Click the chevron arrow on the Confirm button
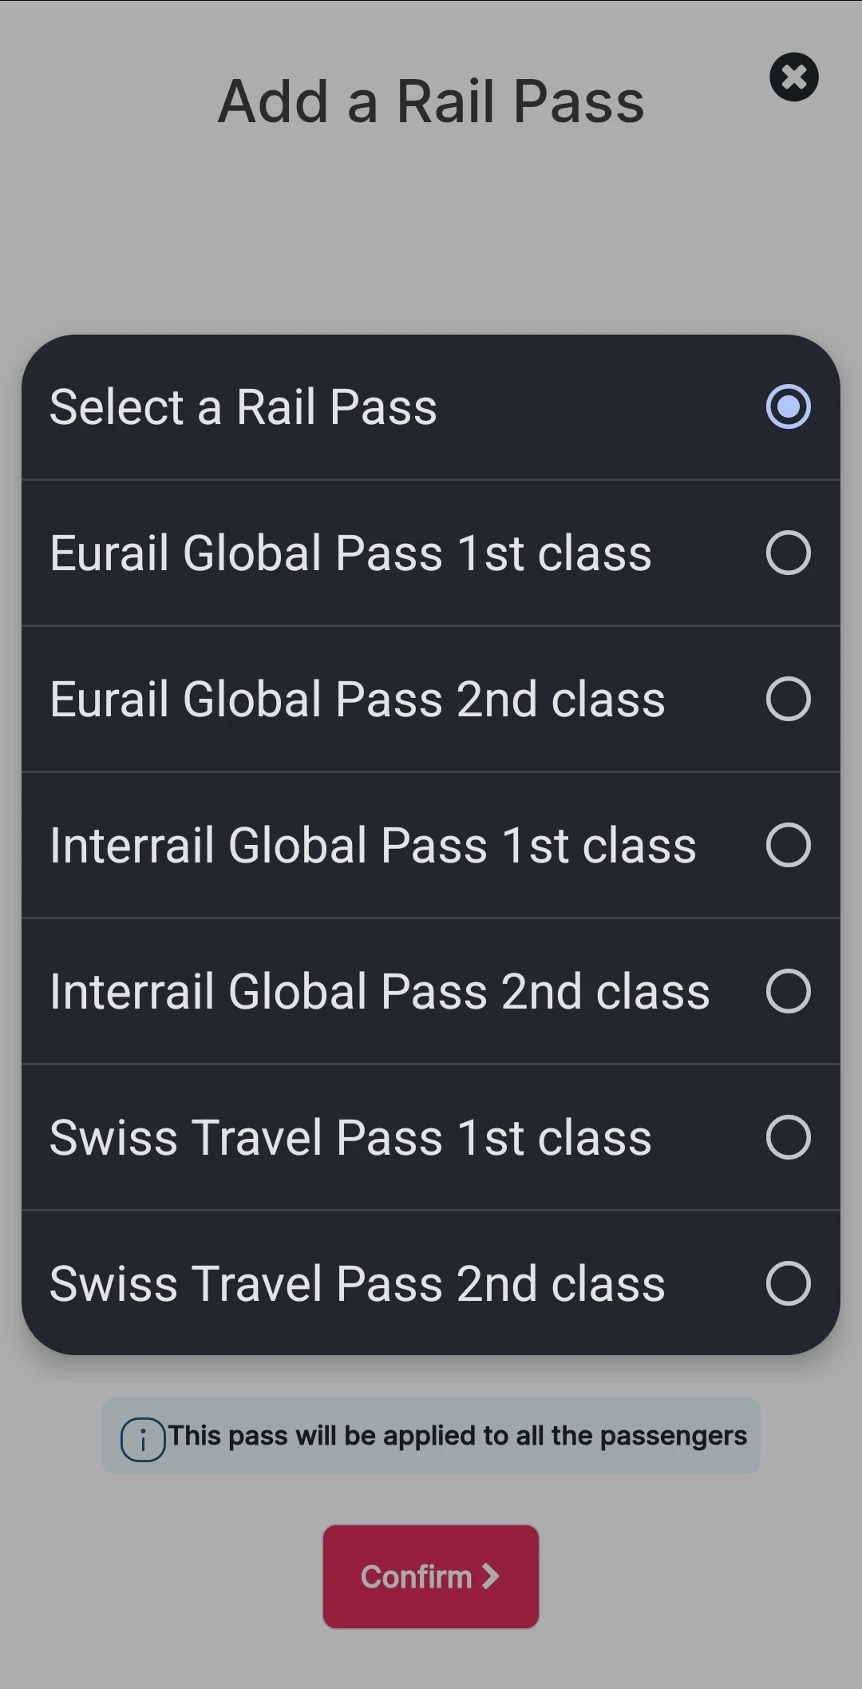The image size is (862, 1689). (490, 1576)
